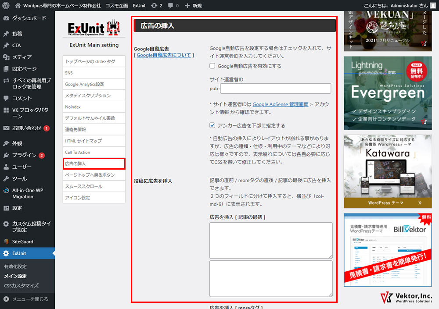Select 広告の挿入 in ExUnit settings list
The height and width of the screenshot is (309, 439).
coord(94,163)
